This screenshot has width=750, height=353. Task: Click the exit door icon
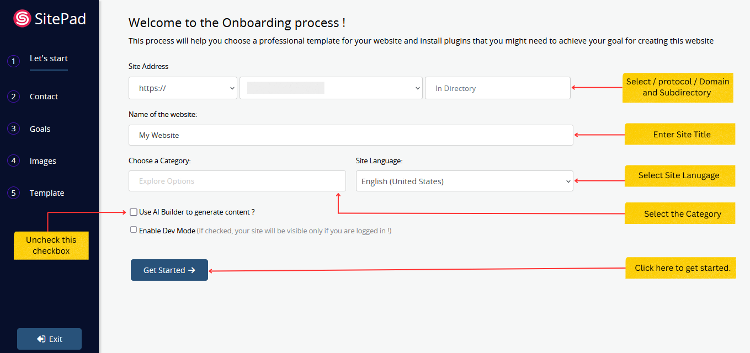coord(41,339)
